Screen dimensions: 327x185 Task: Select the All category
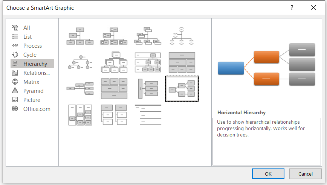click(32, 28)
